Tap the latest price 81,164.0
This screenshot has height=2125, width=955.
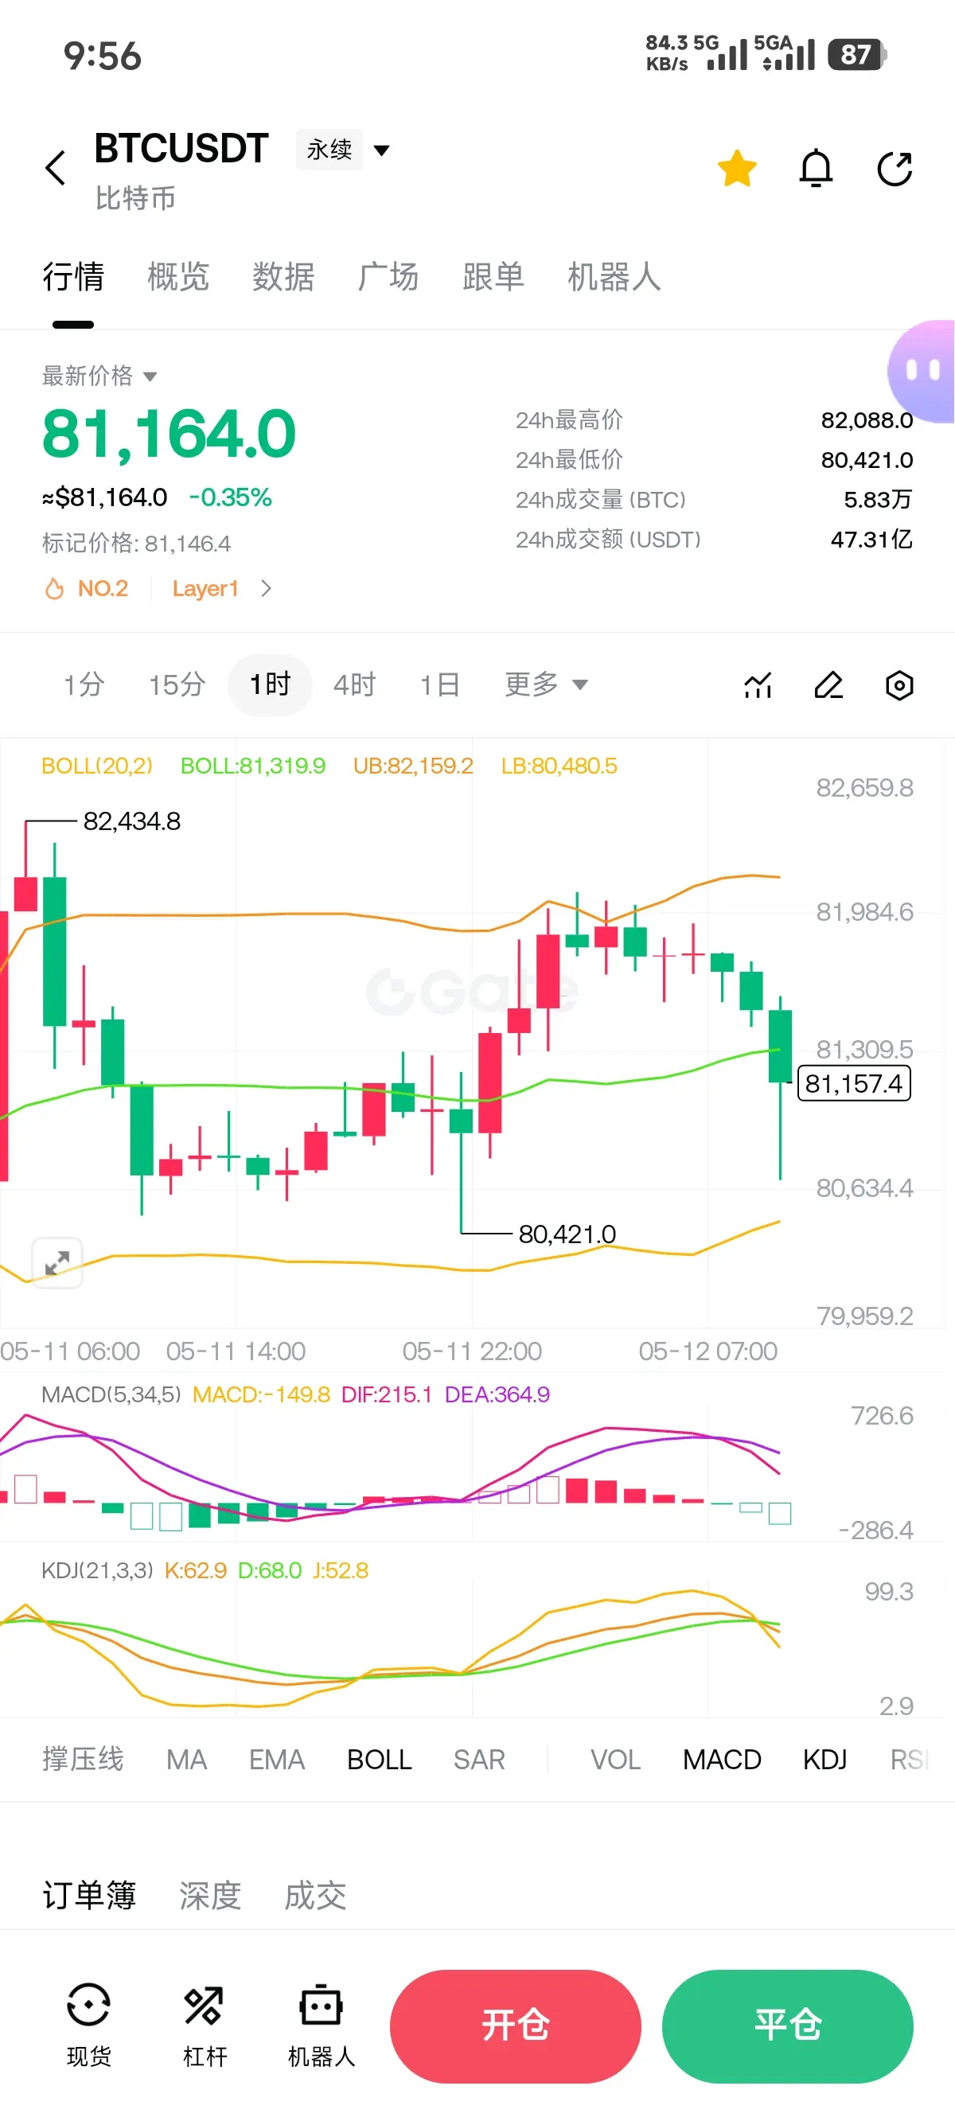pos(169,434)
